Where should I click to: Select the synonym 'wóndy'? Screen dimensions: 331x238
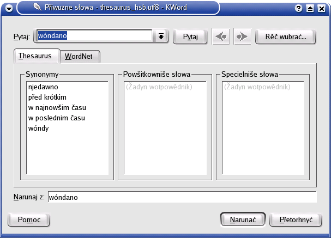pyautogui.click(x=39, y=128)
